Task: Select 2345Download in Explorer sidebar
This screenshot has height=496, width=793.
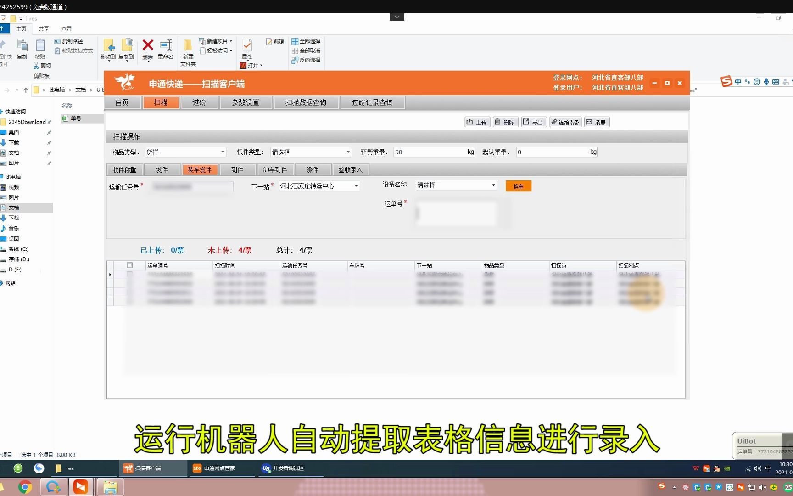Action: click(x=27, y=122)
